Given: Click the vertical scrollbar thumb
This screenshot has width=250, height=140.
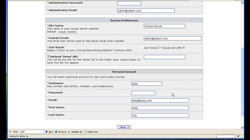Looking at the screenshot, I should (x=242, y=82).
